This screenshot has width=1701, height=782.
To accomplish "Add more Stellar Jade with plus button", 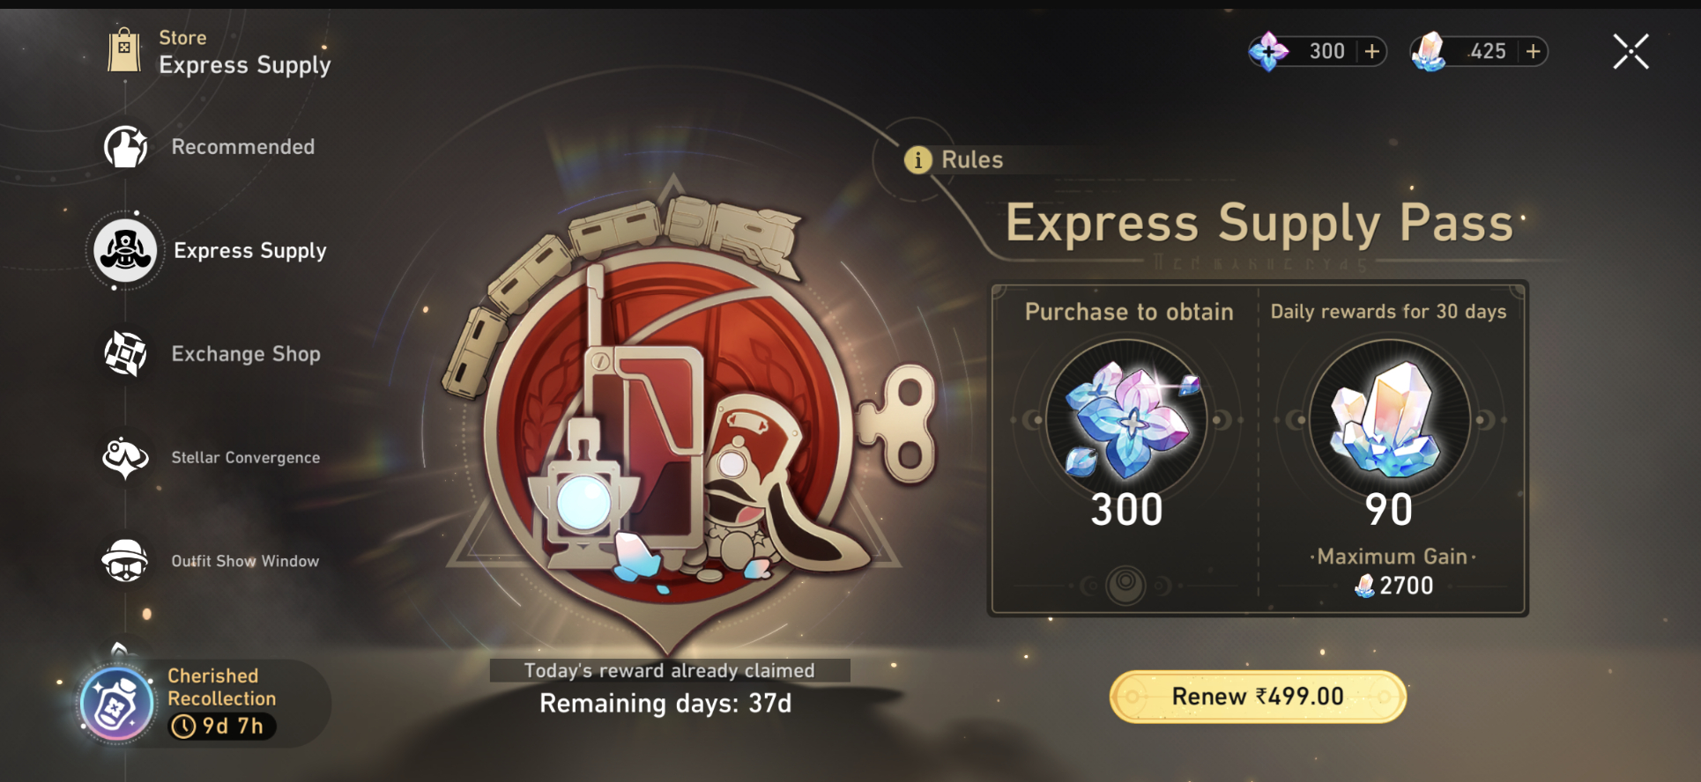I will [x=1534, y=51].
